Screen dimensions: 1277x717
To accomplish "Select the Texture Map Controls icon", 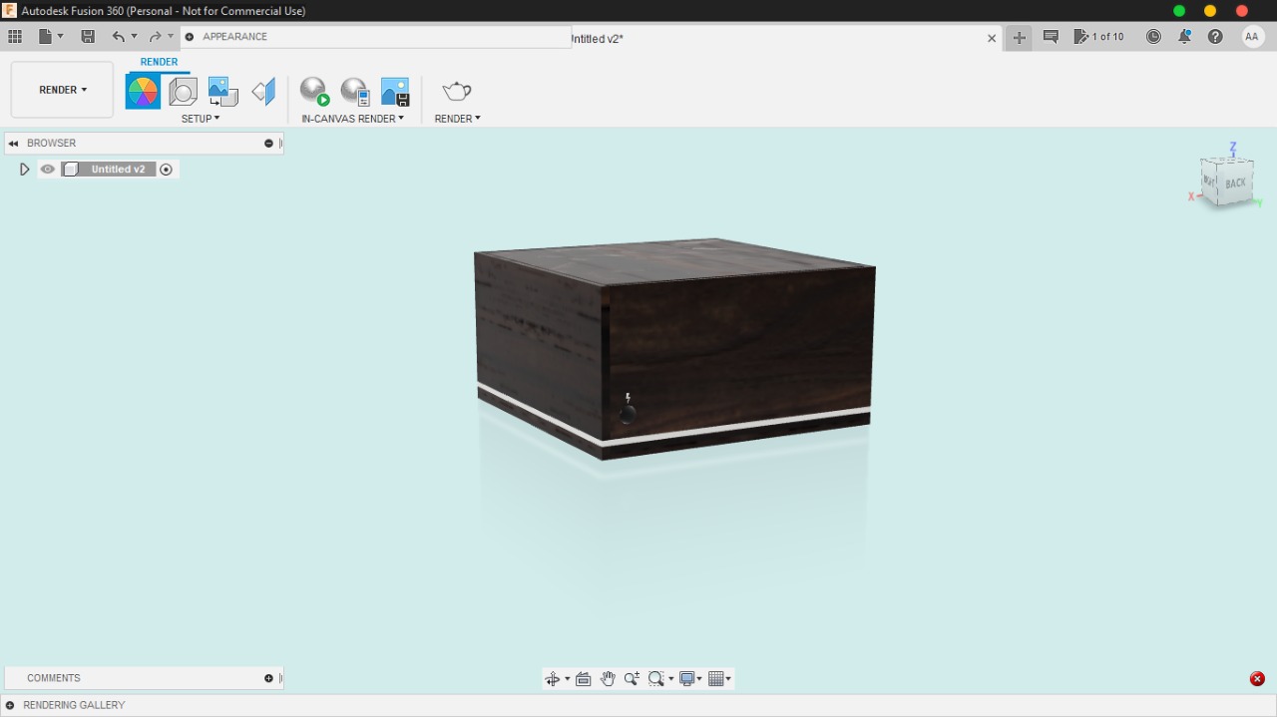I will [221, 90].
